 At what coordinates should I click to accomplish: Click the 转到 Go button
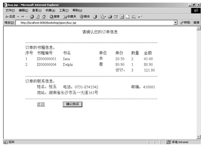pos(185,23)
